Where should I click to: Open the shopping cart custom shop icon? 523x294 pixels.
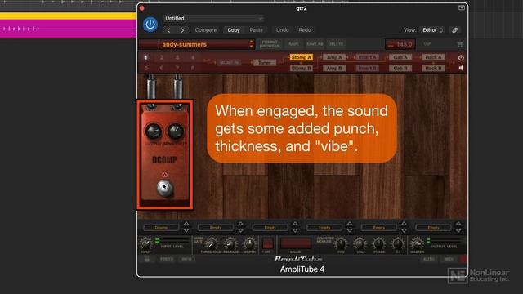click(460, 44)
